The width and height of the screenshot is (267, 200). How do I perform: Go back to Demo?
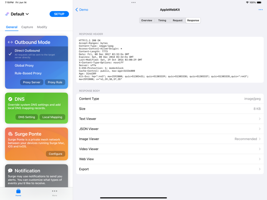pyautogui.click(x=82, y=10)
